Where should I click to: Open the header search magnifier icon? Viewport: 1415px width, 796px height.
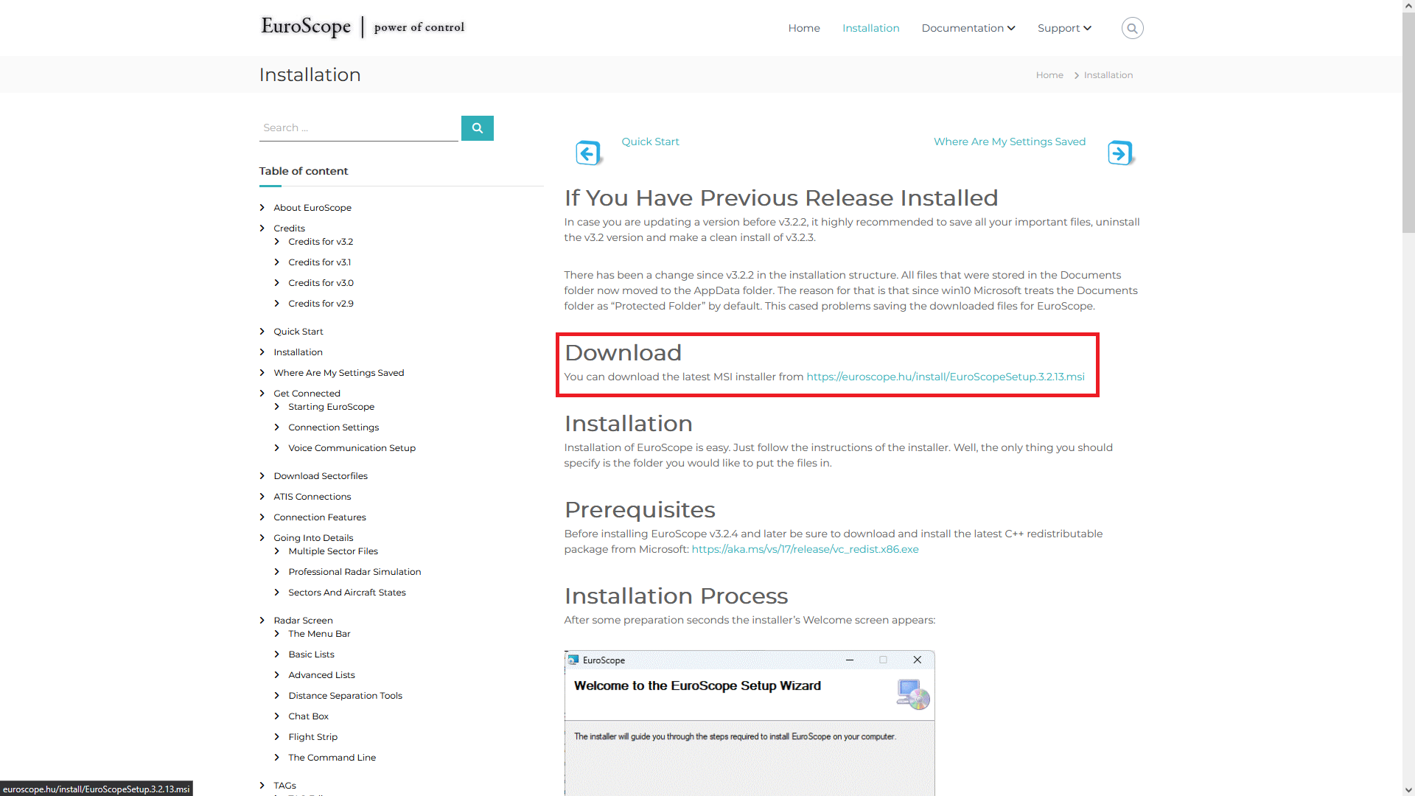point(1132,28)
